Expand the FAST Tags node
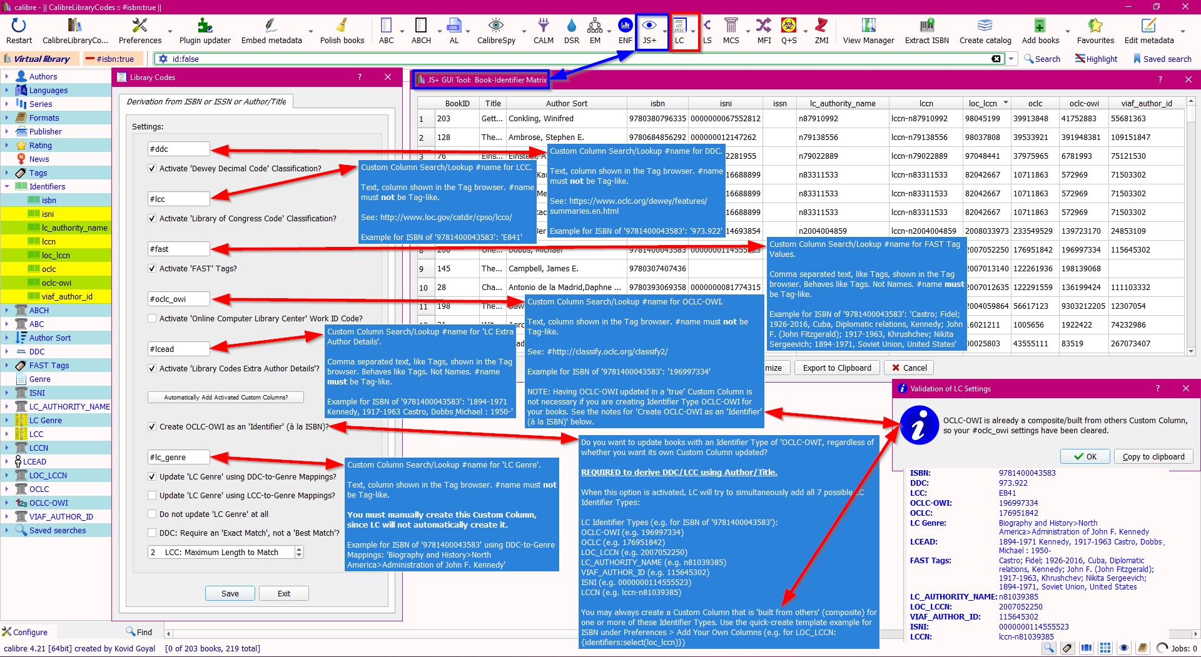The width and height of the screenshot is (1201, 657). (x=7, y=365)
